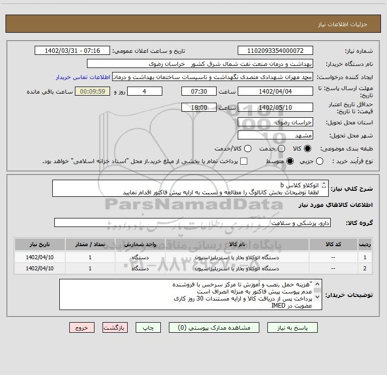Click the ایجاد کننده درخواست field
387x375 pixels.
point(213,77)
